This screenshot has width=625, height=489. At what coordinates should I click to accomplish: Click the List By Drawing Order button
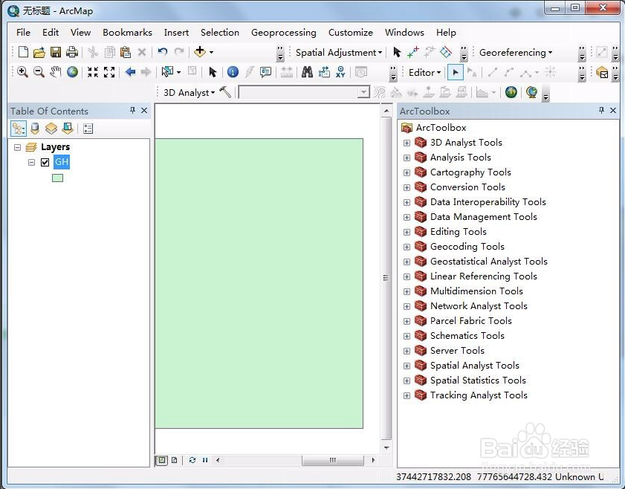[x=19, y=129]
